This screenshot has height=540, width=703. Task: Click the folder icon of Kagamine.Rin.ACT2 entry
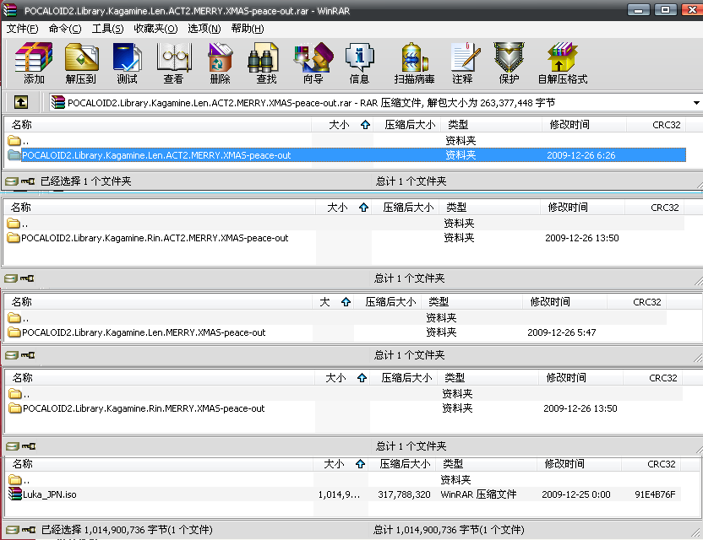point(14,238)
